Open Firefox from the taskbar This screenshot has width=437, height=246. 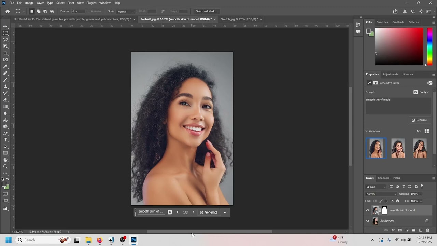(99, 240)
